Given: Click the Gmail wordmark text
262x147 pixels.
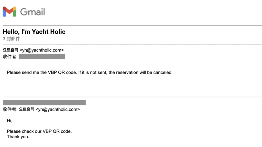Looking at the screenshot, I should point(32,12).
